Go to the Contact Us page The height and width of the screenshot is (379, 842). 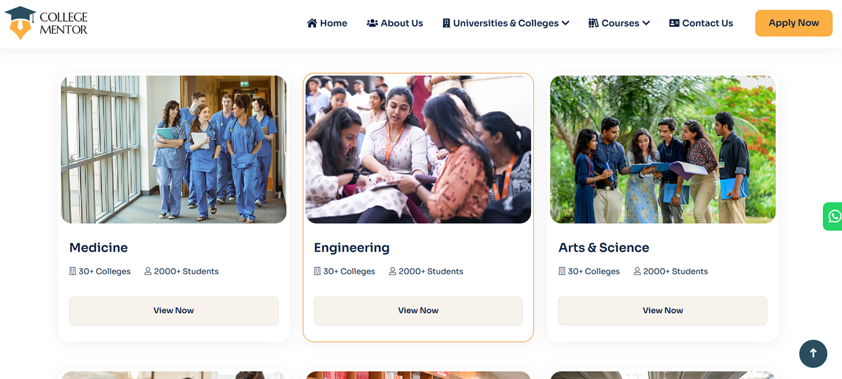point(707,23)
